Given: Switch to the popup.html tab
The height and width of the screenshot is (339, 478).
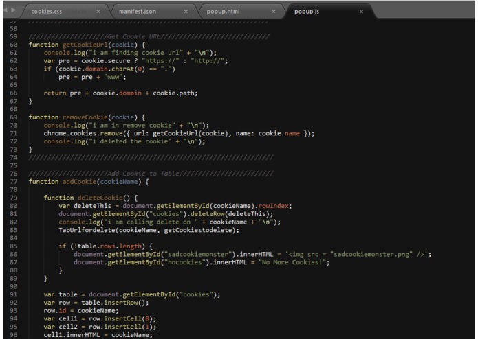Looking at the screenshot, I should pyautogui.click(x=223, y=12).
